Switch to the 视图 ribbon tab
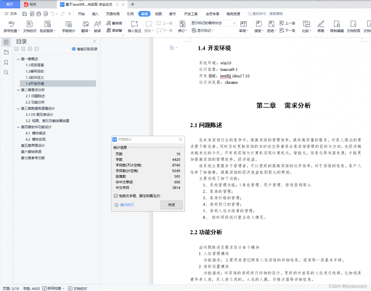 coord(158,14)
